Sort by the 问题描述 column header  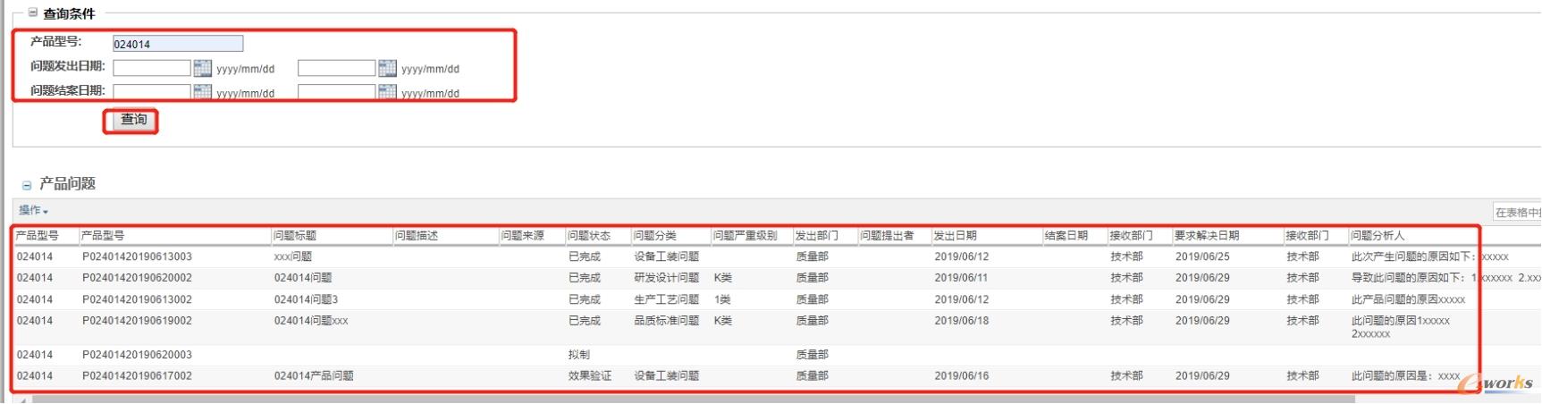[x=417, y=236]
